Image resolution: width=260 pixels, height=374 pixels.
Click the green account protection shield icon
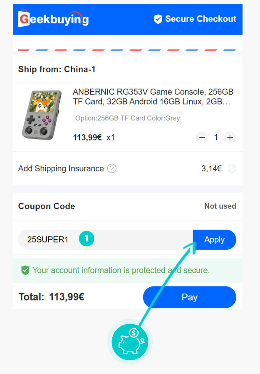click(x=25, y=270)
